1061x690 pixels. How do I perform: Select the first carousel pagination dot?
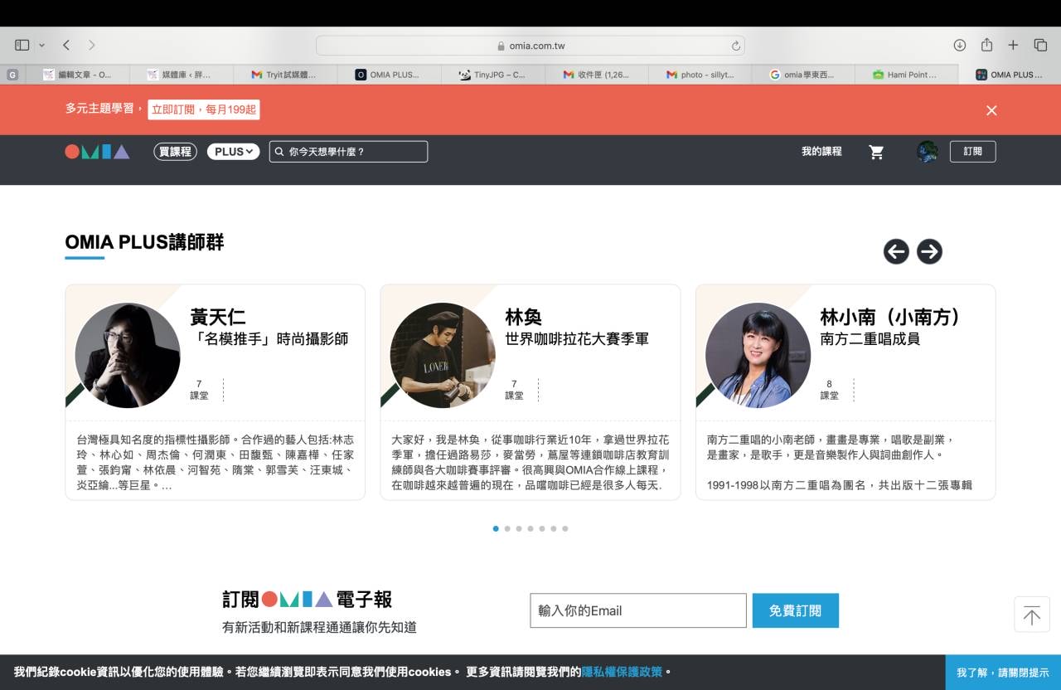tap(496, 528)
